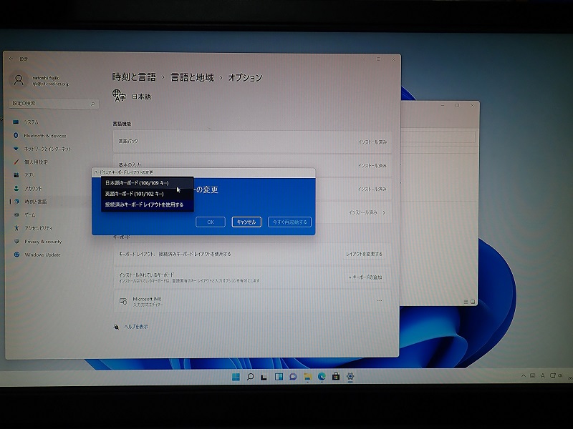Open taskbar Search magnifier
This screenshot has width=573, height=429.
tap(250, 377)
